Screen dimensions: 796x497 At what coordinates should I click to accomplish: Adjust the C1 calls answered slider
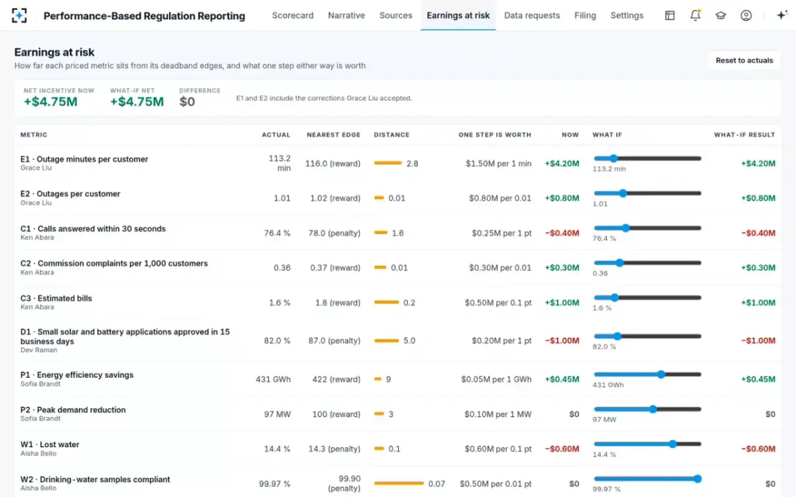(x=647, y=228)
